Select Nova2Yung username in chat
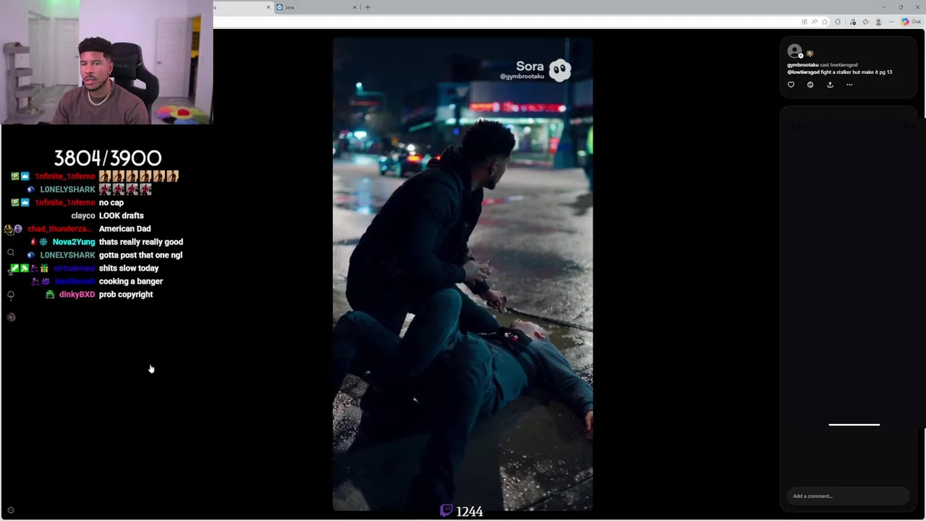Screen dimensions: 926x521 (74, 242)
